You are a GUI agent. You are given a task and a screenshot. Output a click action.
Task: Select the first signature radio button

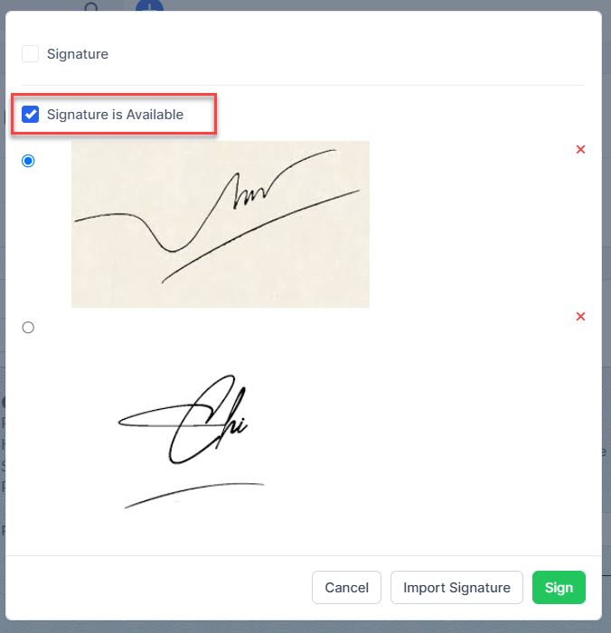click(28, 161)
